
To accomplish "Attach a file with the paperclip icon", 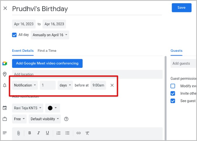I will pyautogui.click(x=18, y=133).
